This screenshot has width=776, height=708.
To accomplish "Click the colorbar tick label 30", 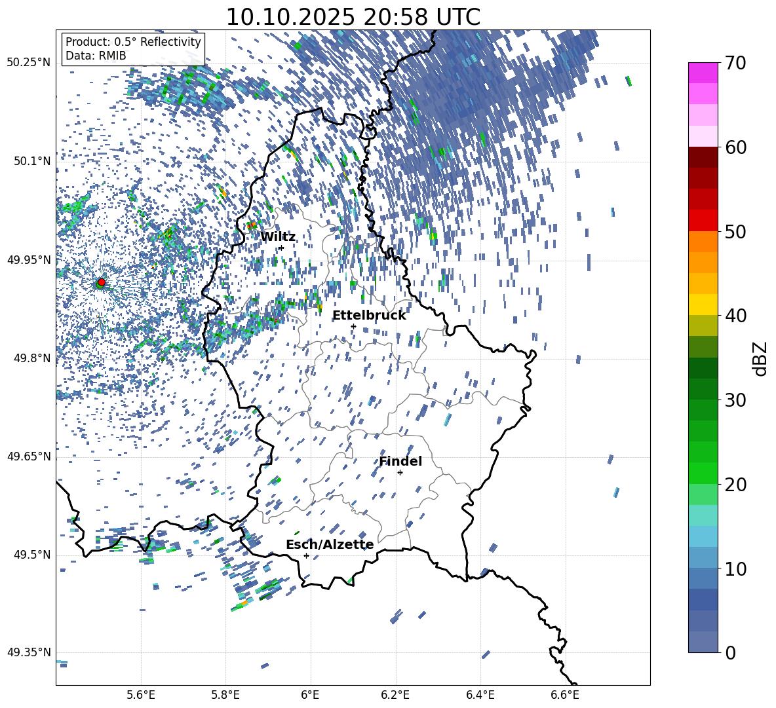I will [x=736, y=400].
